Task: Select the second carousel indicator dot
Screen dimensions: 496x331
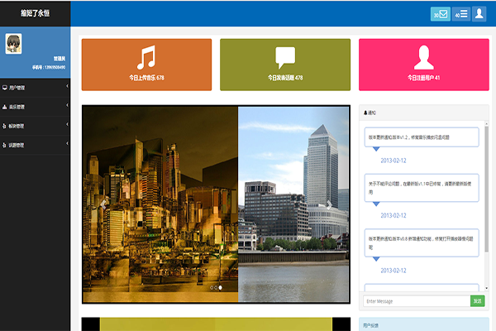Action: coord(216,288)
